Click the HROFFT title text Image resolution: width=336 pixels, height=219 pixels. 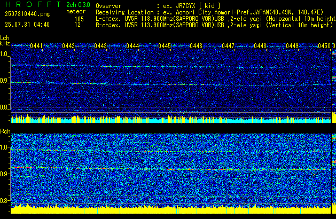pyautogui.click(x=33, y=4)
